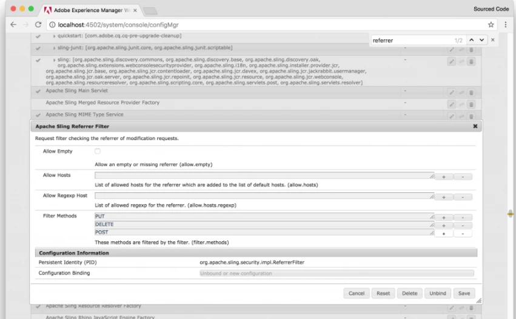This screenshot has width=516, height=319.
Task: Switch to Adobe Experience Manager tab
Action: [92, 10]
